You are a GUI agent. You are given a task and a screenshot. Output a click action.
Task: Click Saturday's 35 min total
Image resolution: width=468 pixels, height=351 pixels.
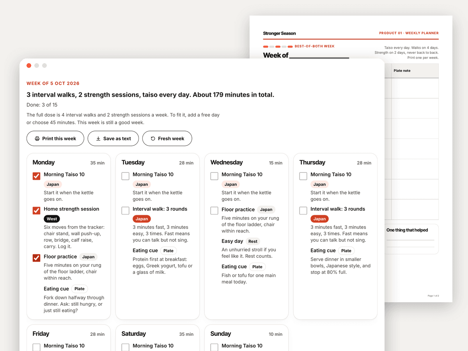186,334
